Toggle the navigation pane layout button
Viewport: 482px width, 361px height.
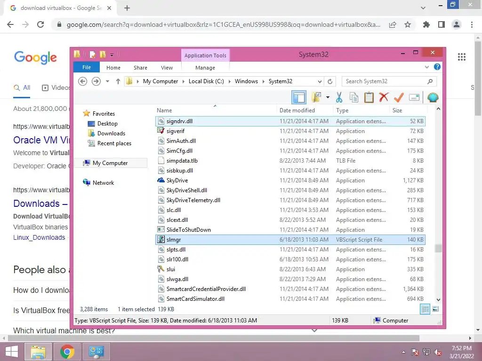point(299,98)
